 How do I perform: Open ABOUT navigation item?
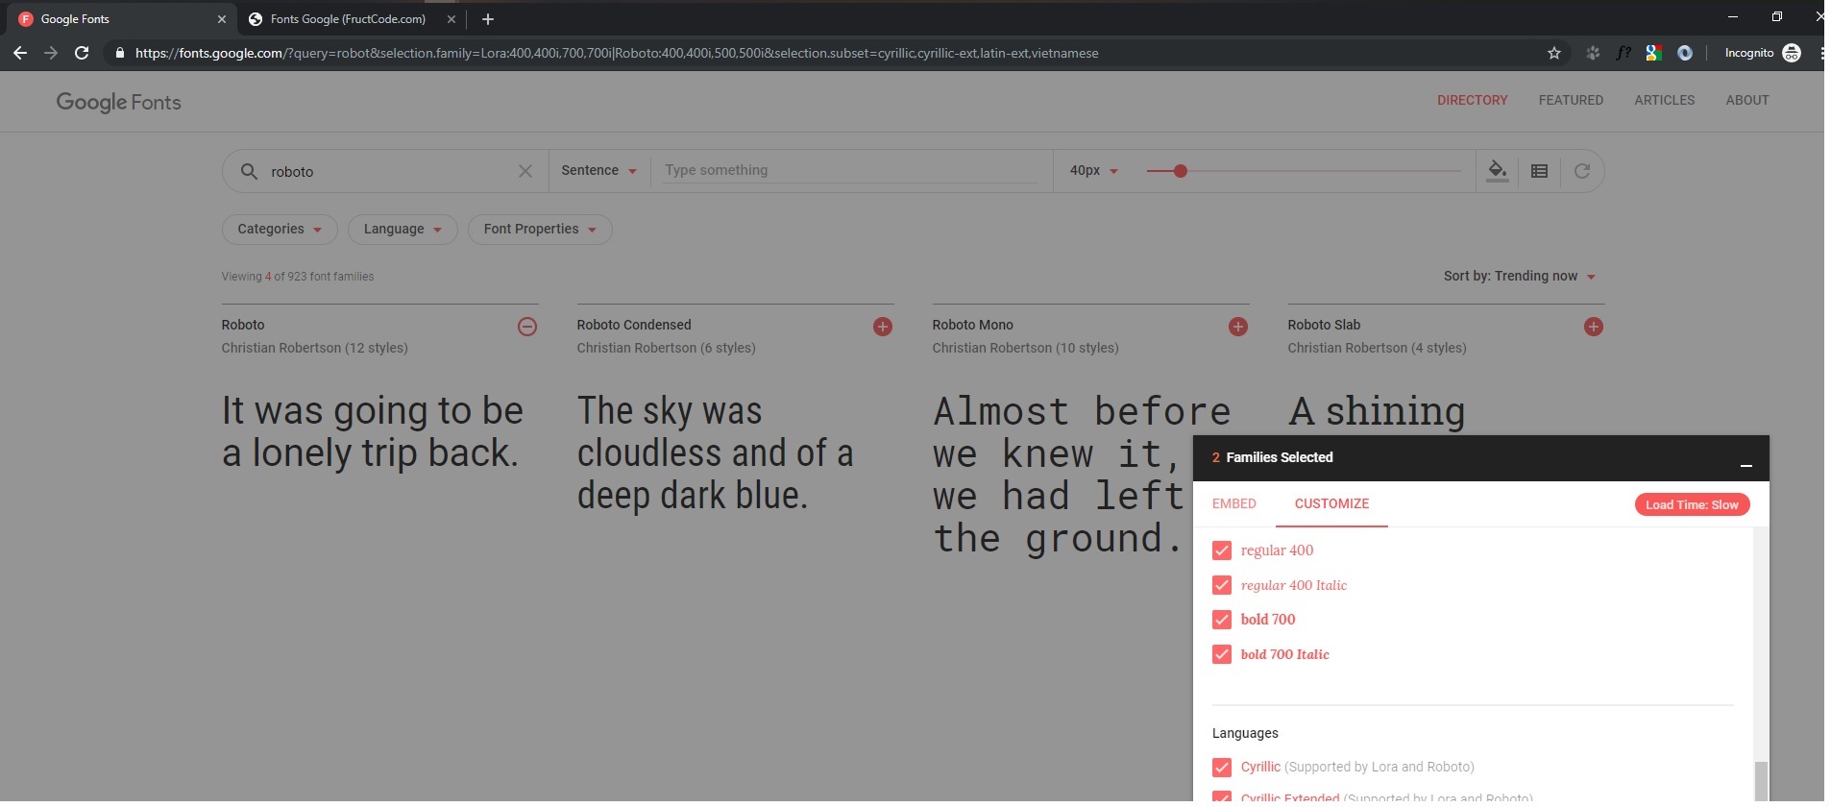click(x=1746, y=100)
